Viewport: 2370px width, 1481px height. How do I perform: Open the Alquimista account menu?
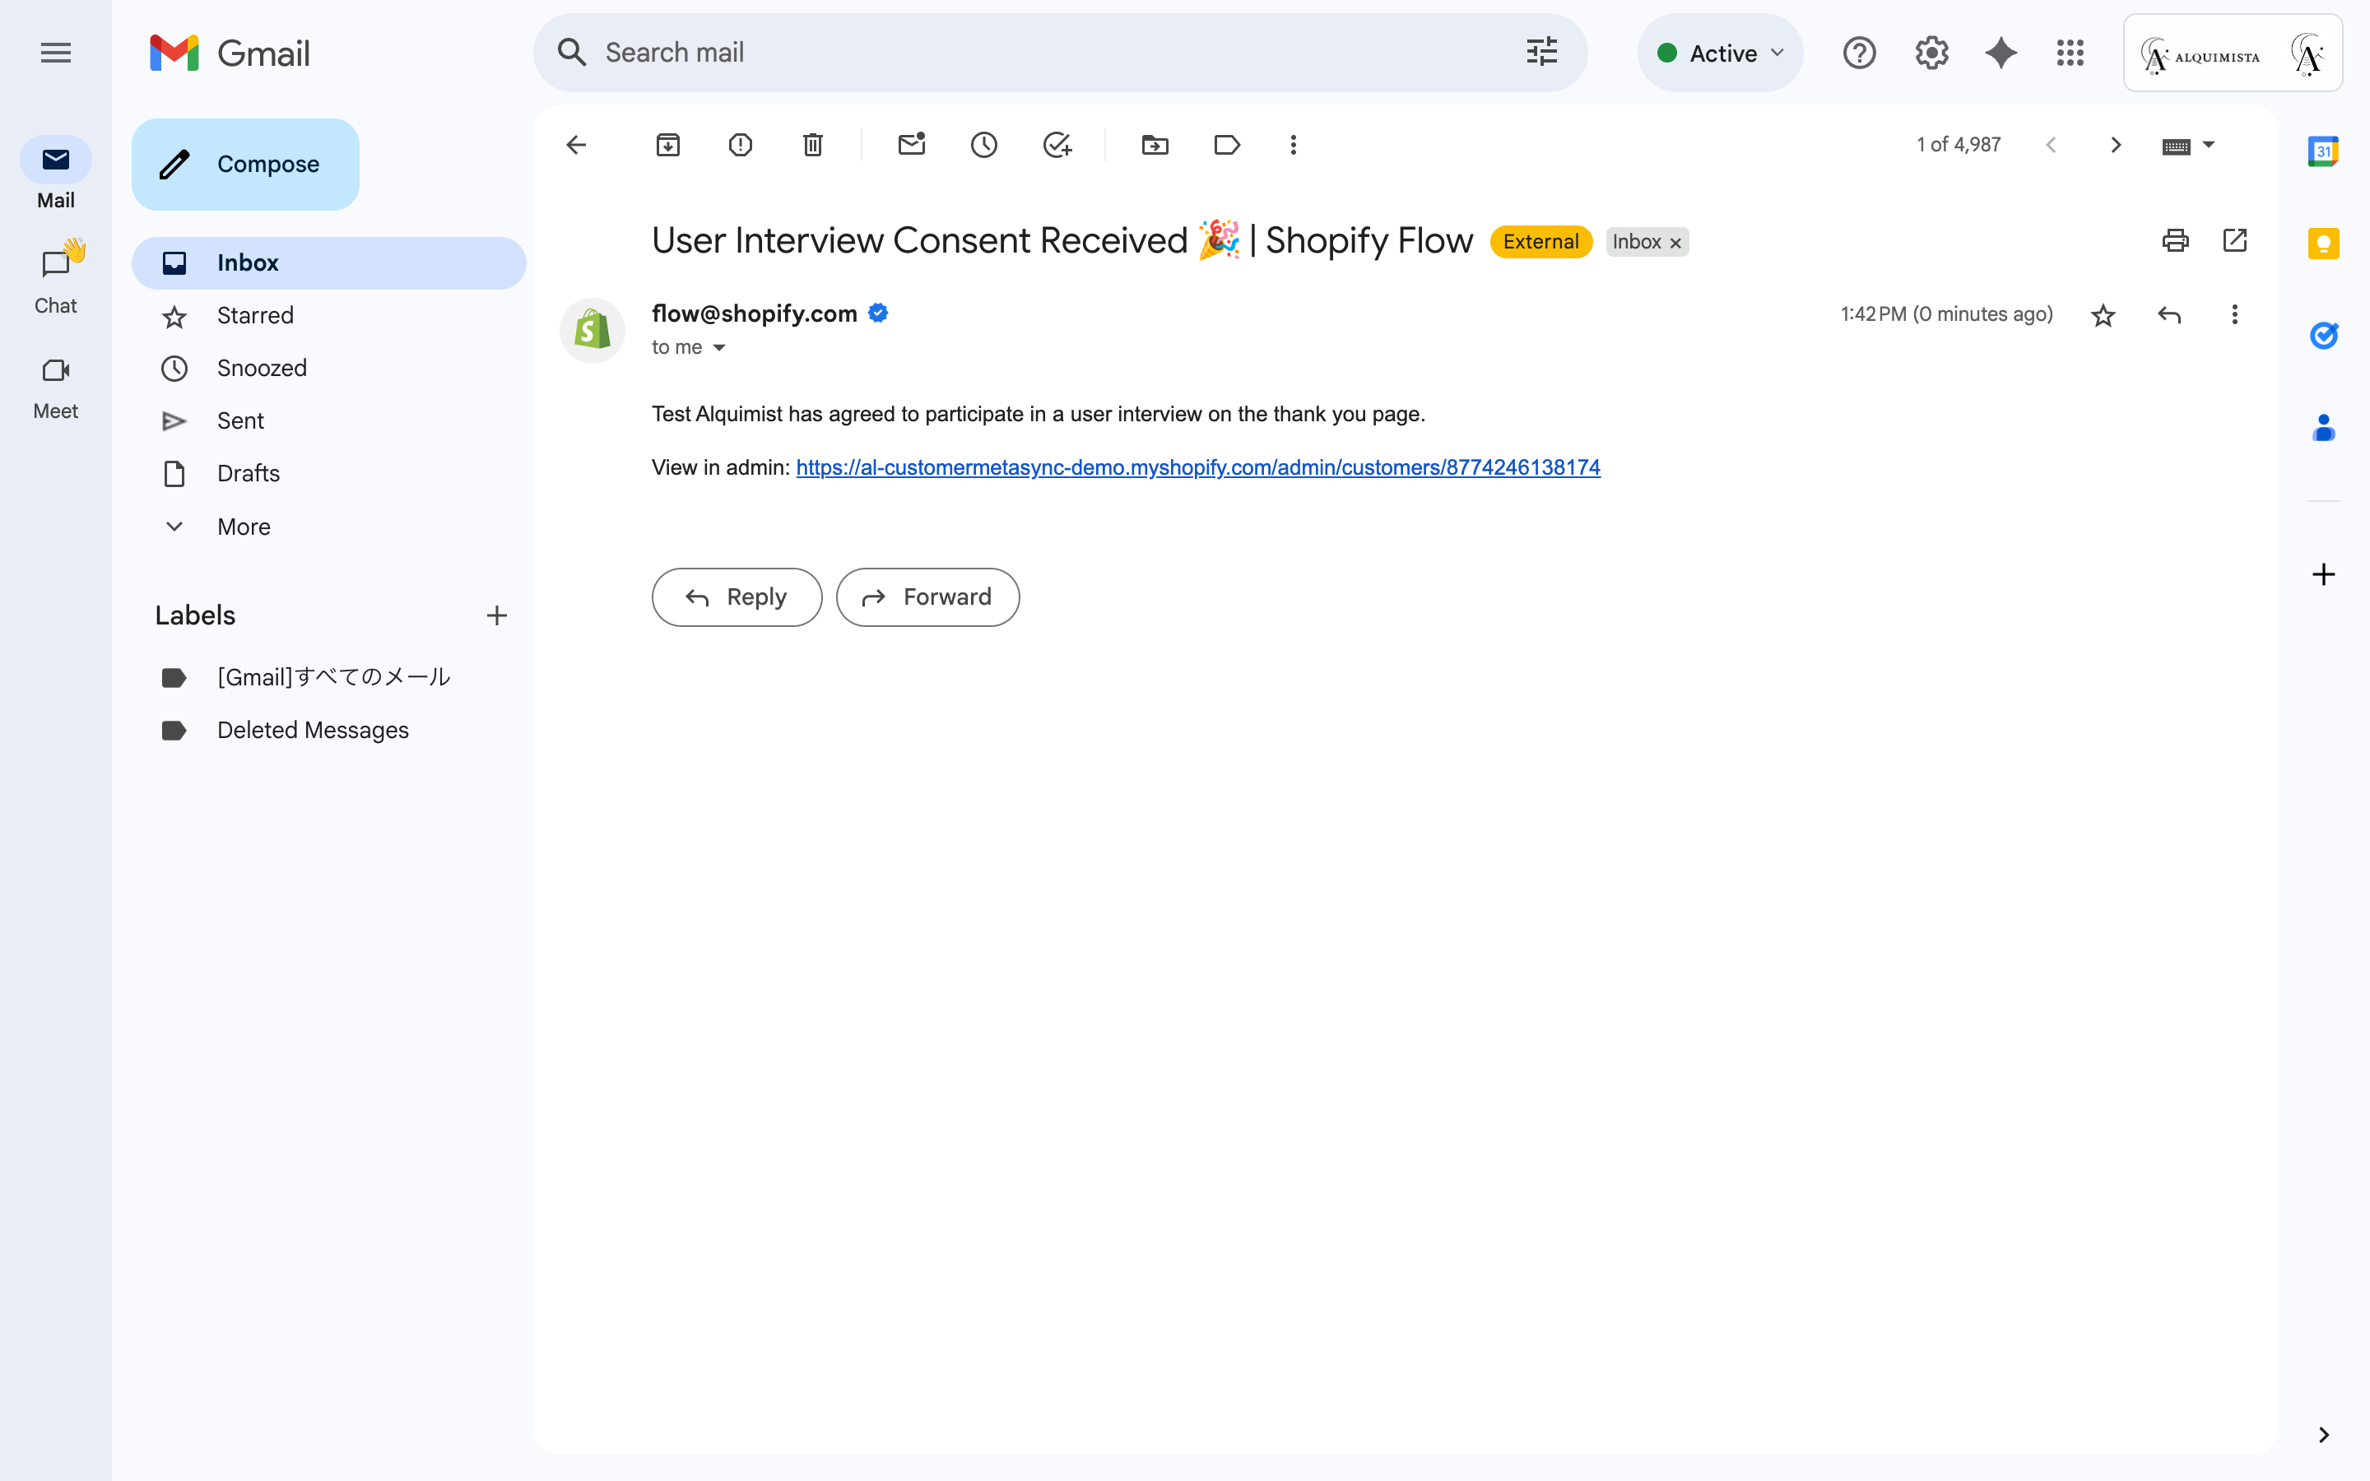tap(2233, 53)
